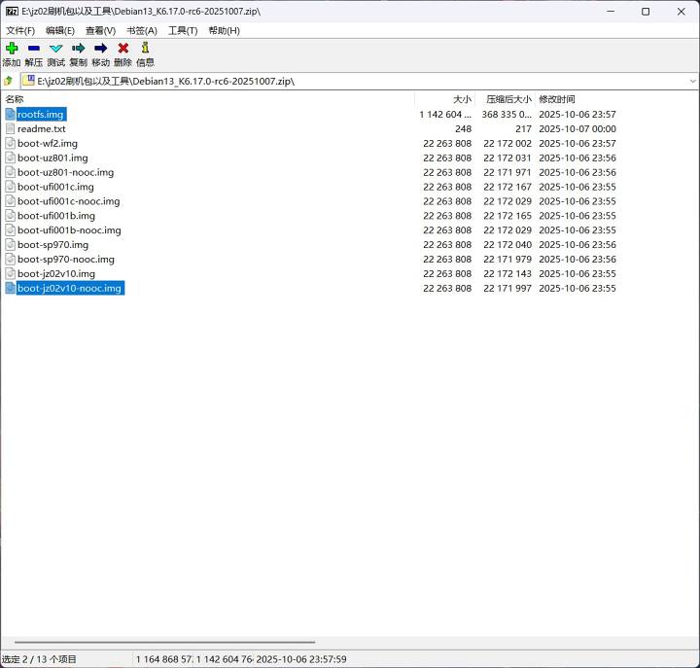Select the file name boot-ufi001c.img
The width and height of the screenshot is (700, 668).
[55, 187]
